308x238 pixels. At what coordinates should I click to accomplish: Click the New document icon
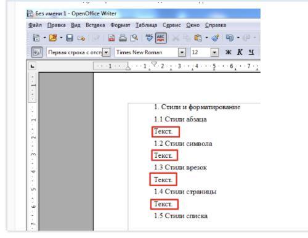pyautogui.click(x=36, y=38)
